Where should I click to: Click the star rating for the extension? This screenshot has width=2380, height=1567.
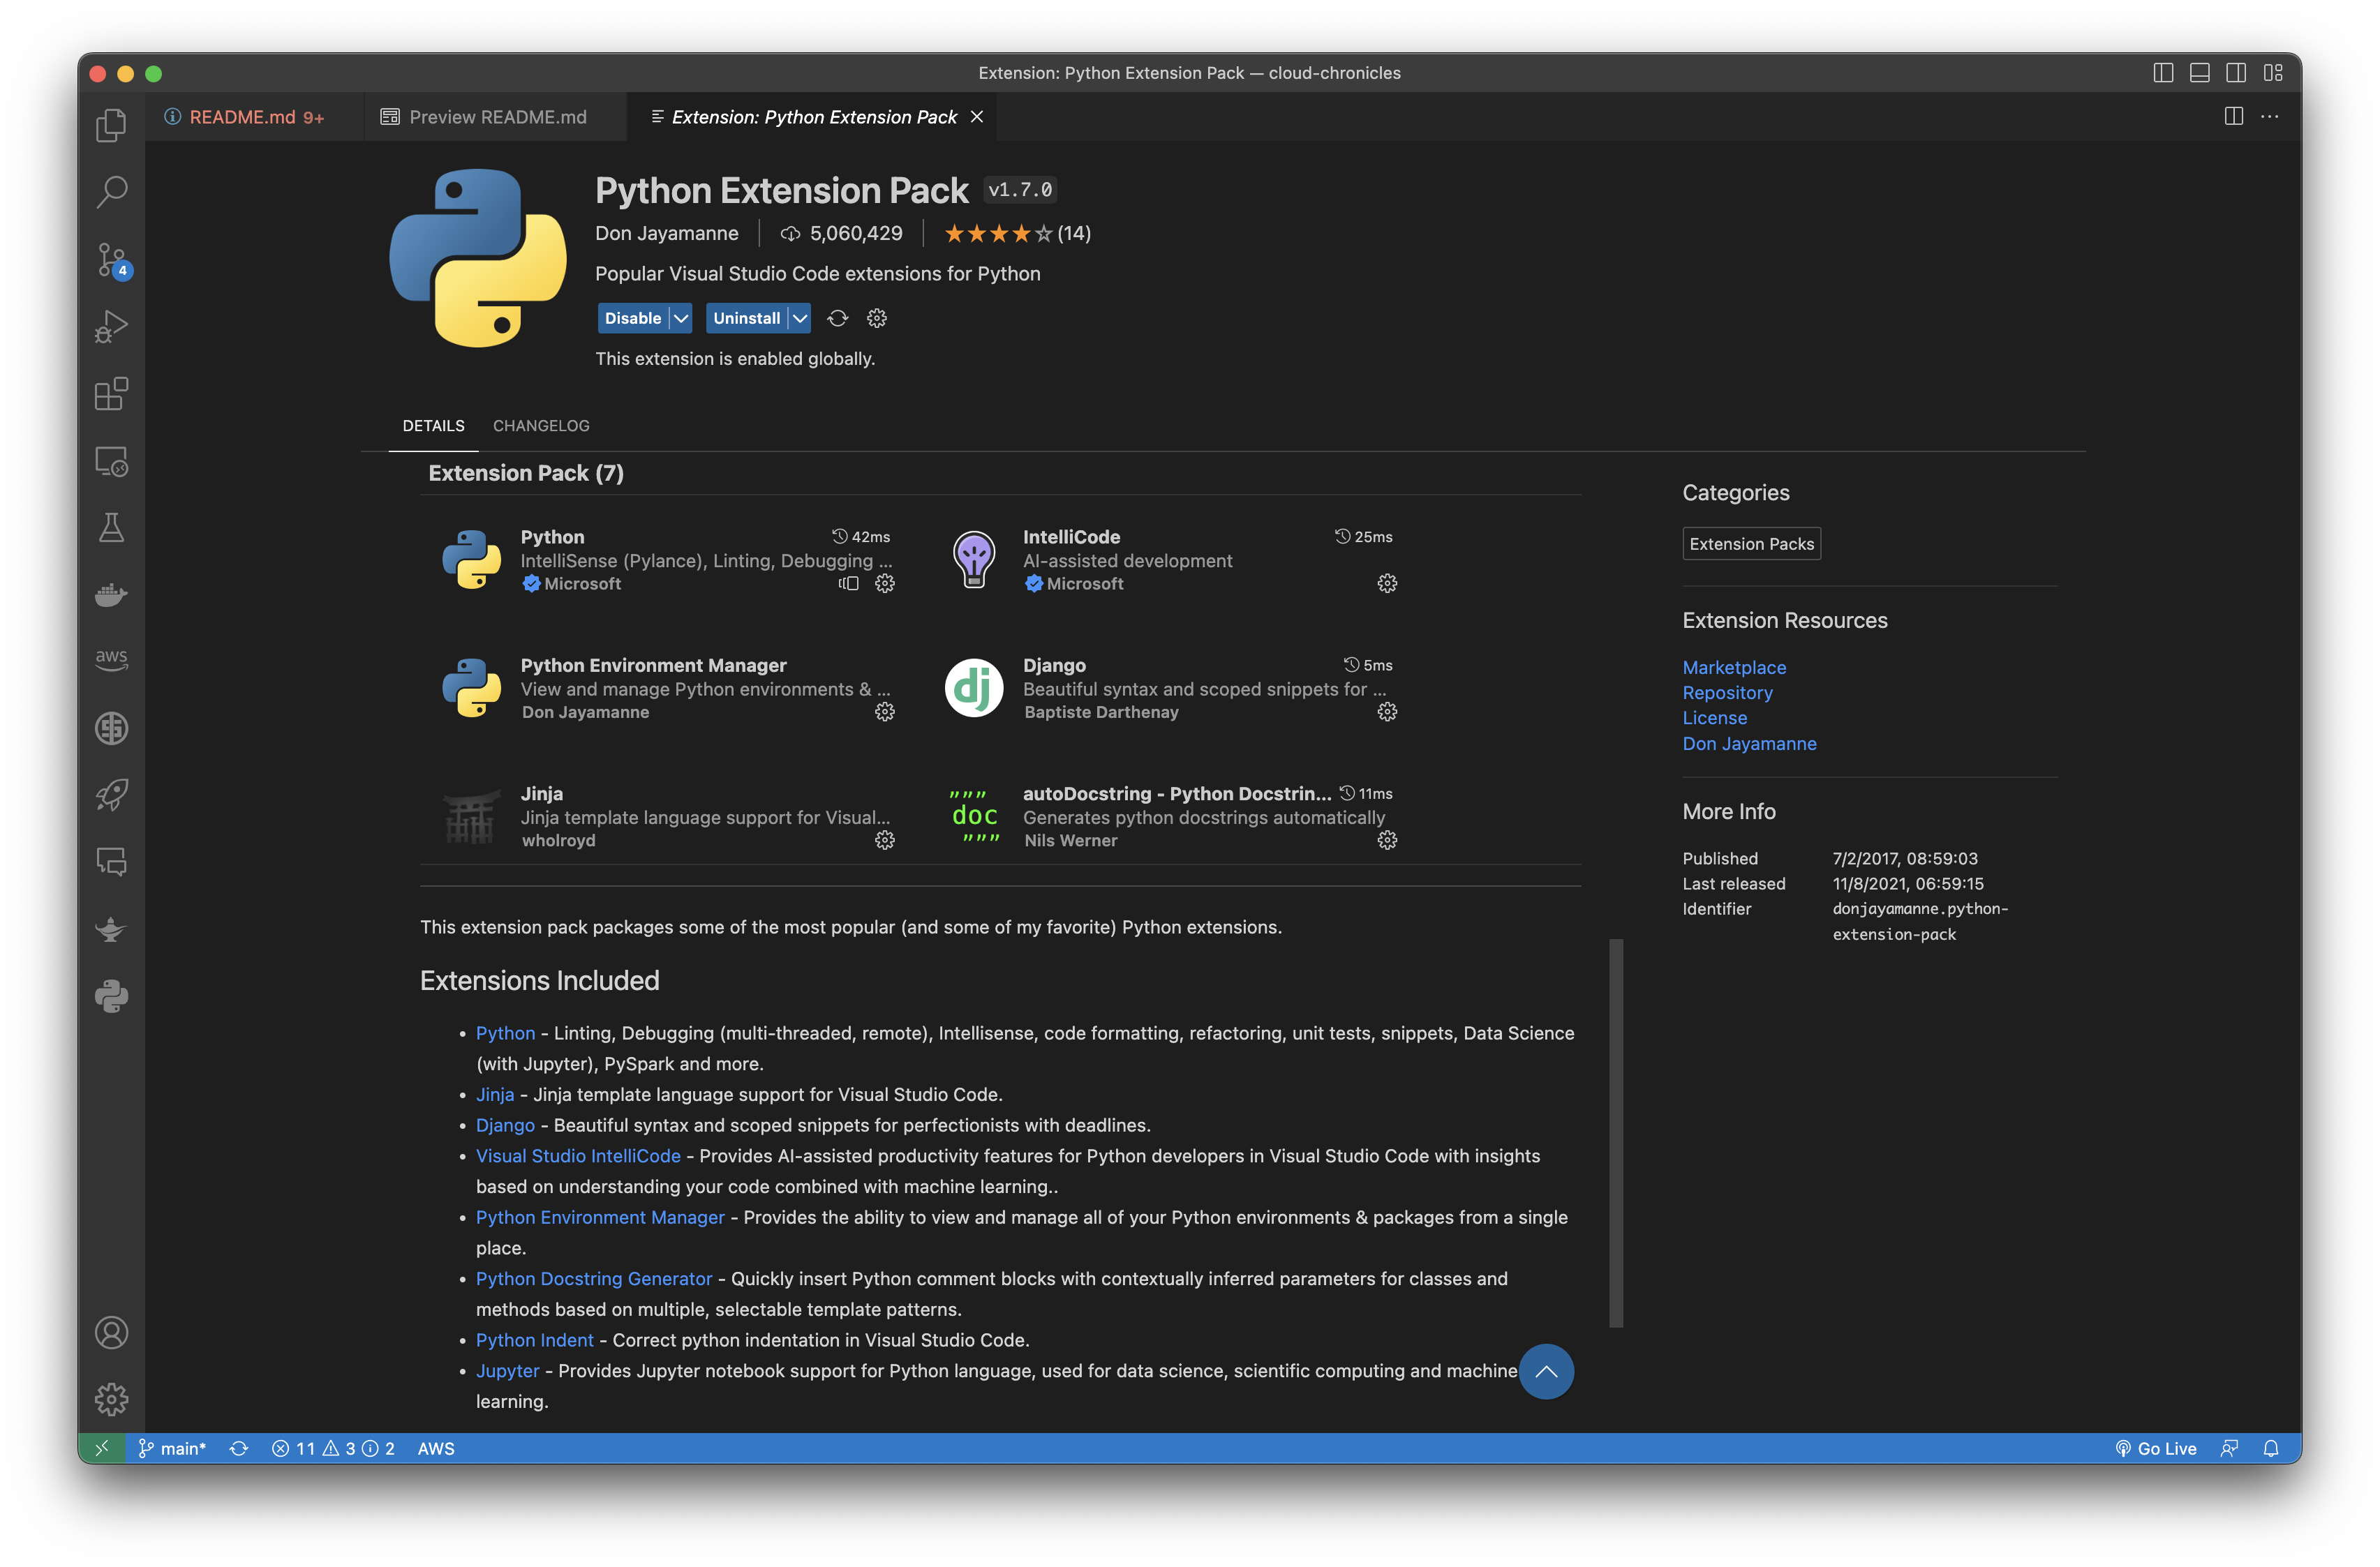1017,233
